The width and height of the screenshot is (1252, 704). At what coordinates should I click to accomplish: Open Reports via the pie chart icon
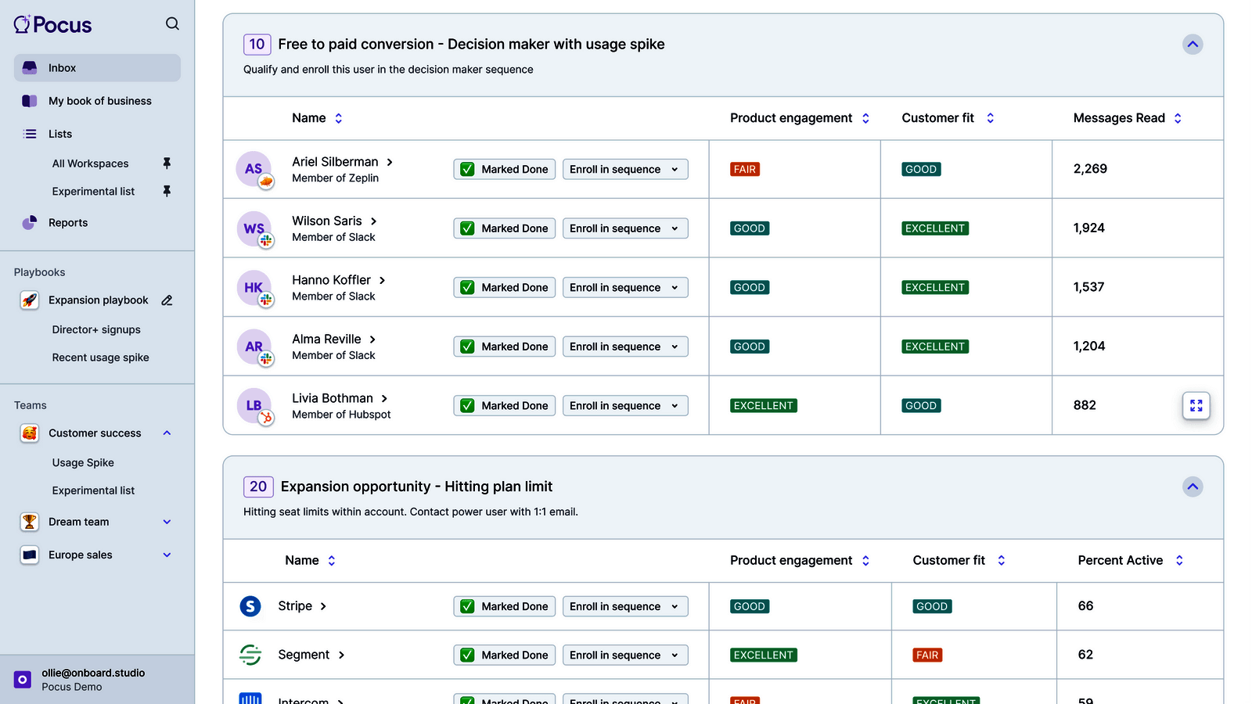(x=30, y=223)
